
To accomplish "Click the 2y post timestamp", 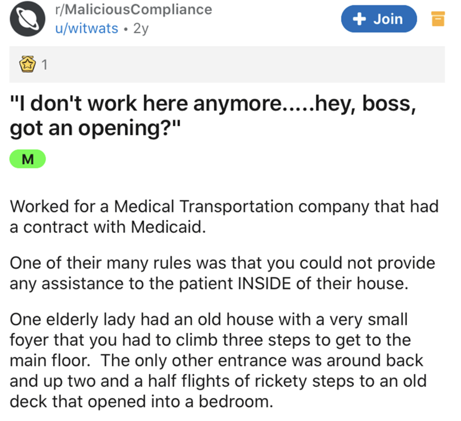I will click(141, 28).
